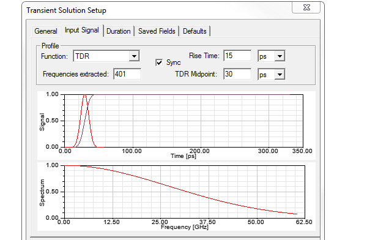This screenshot has height=240, width=367.
Task: Toggle the Sync checkbox
Action: point(159,62)
